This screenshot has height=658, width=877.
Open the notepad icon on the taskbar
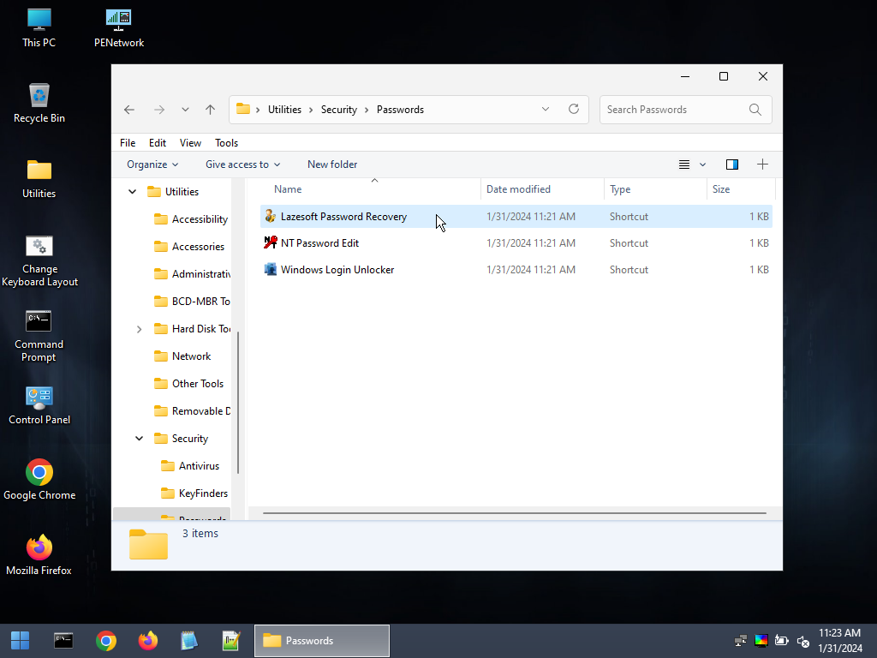tap(189, 641)
